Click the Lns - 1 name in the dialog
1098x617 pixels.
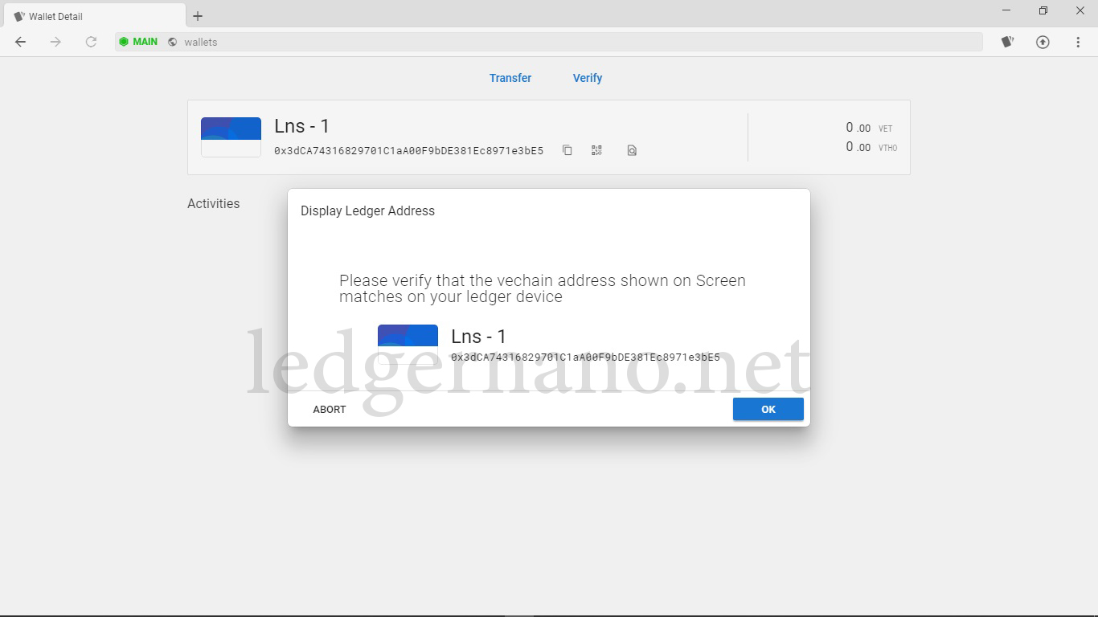478,337
